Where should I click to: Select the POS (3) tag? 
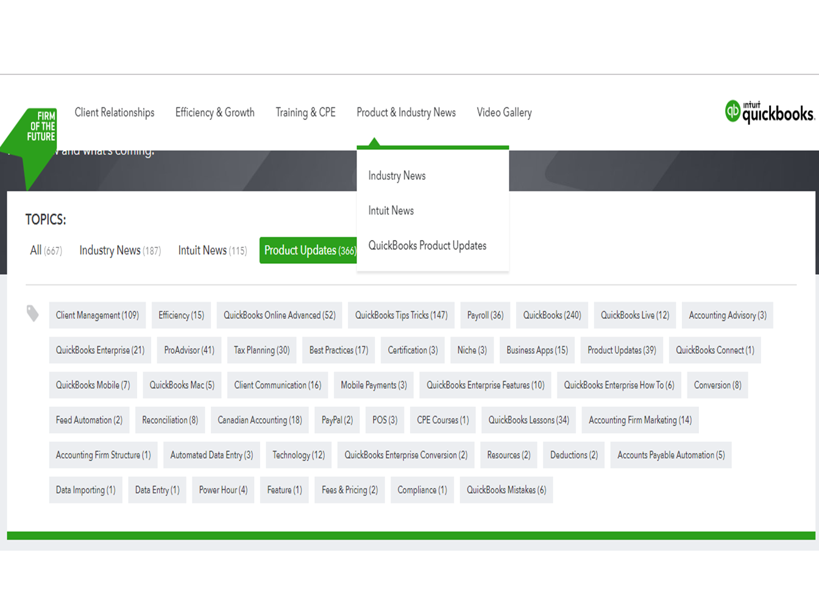pyautogui.click(x=385, y=420)
